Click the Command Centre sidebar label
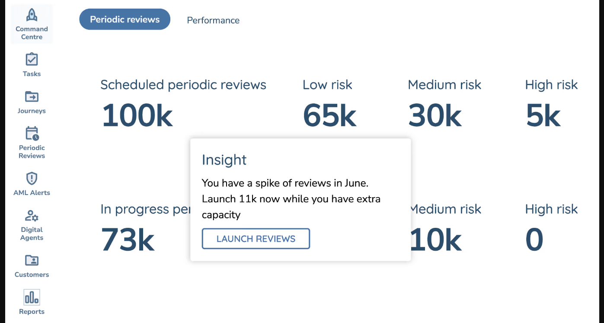604x323 pixels. click(x=32, y=33)
